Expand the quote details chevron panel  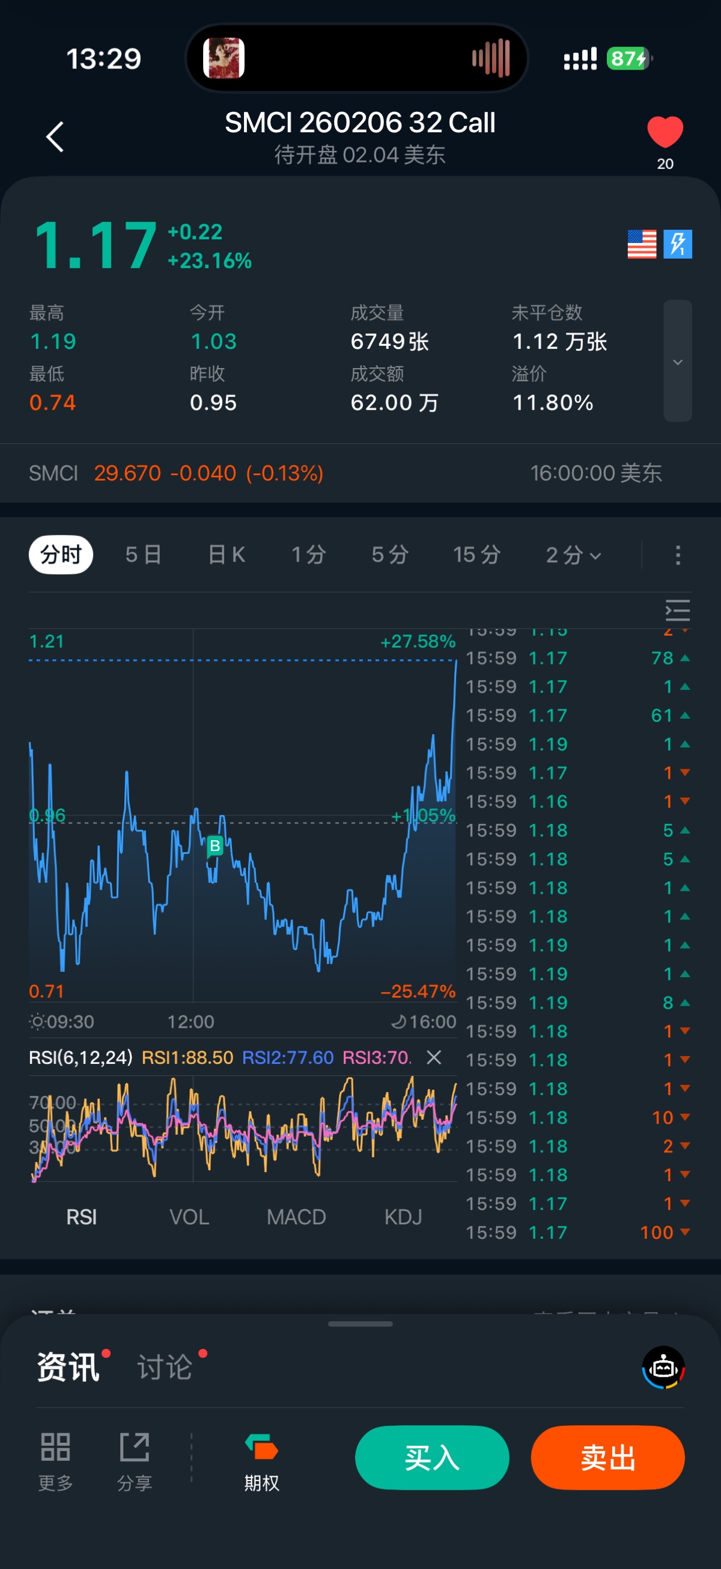click(x=677, y=361)
